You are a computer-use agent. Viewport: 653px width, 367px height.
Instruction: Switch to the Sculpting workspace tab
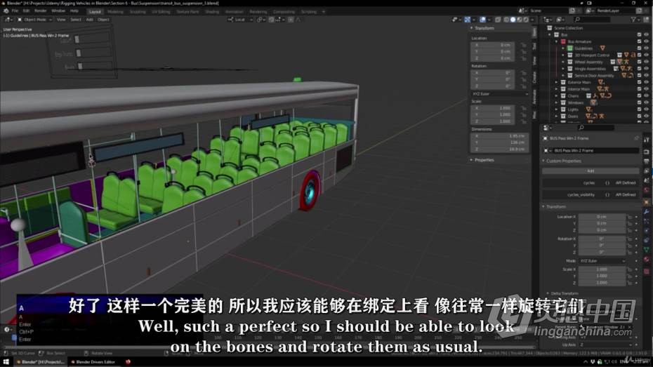[138, 12]
